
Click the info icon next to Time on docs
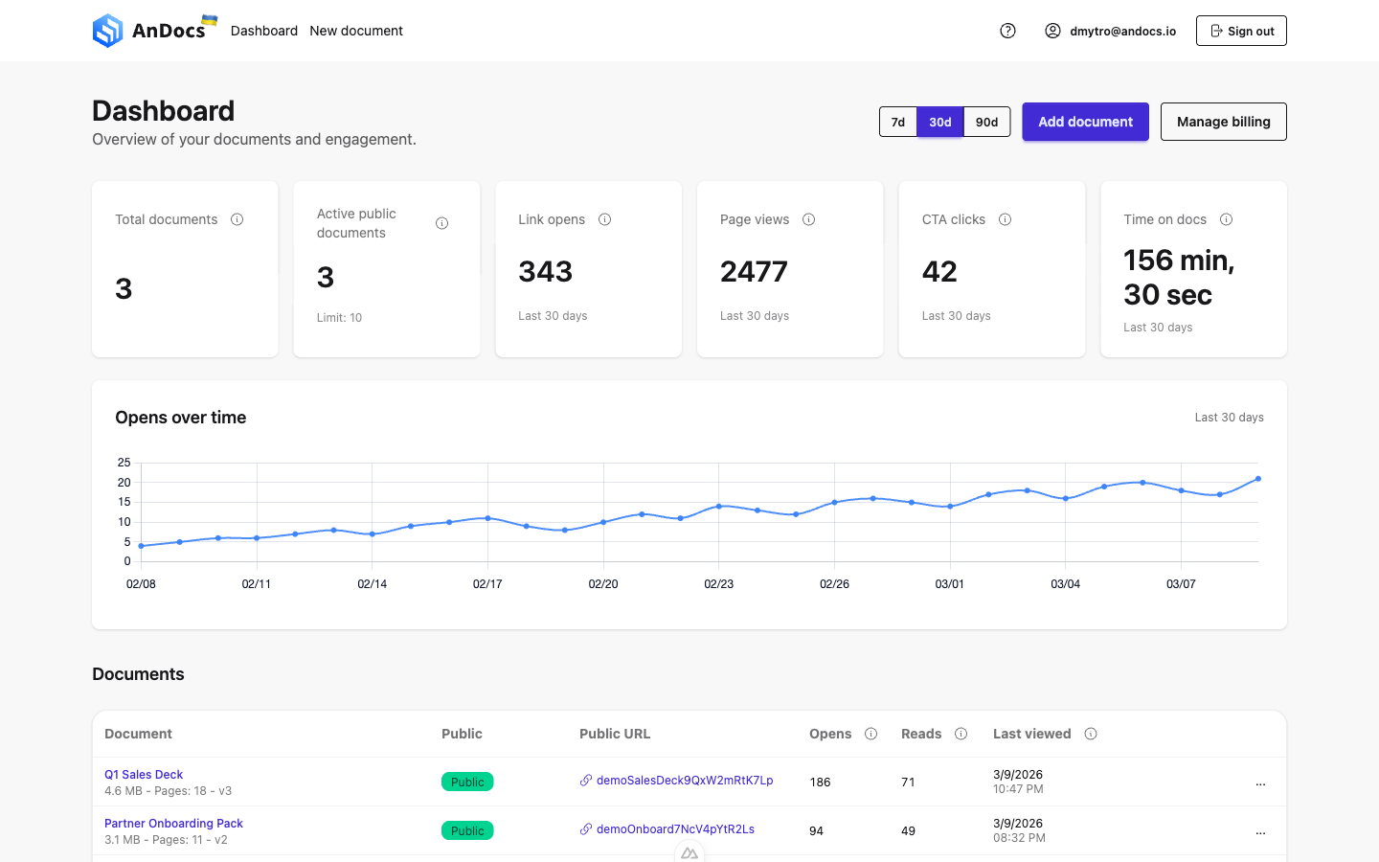point(1226,219)
